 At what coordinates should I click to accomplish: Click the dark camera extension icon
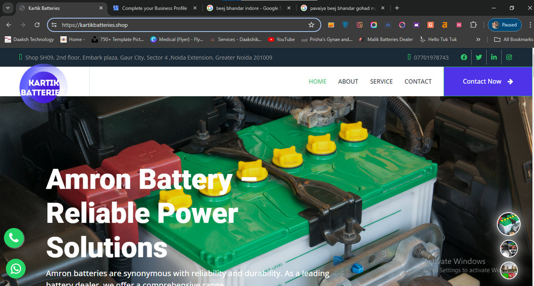pos(388,25)
